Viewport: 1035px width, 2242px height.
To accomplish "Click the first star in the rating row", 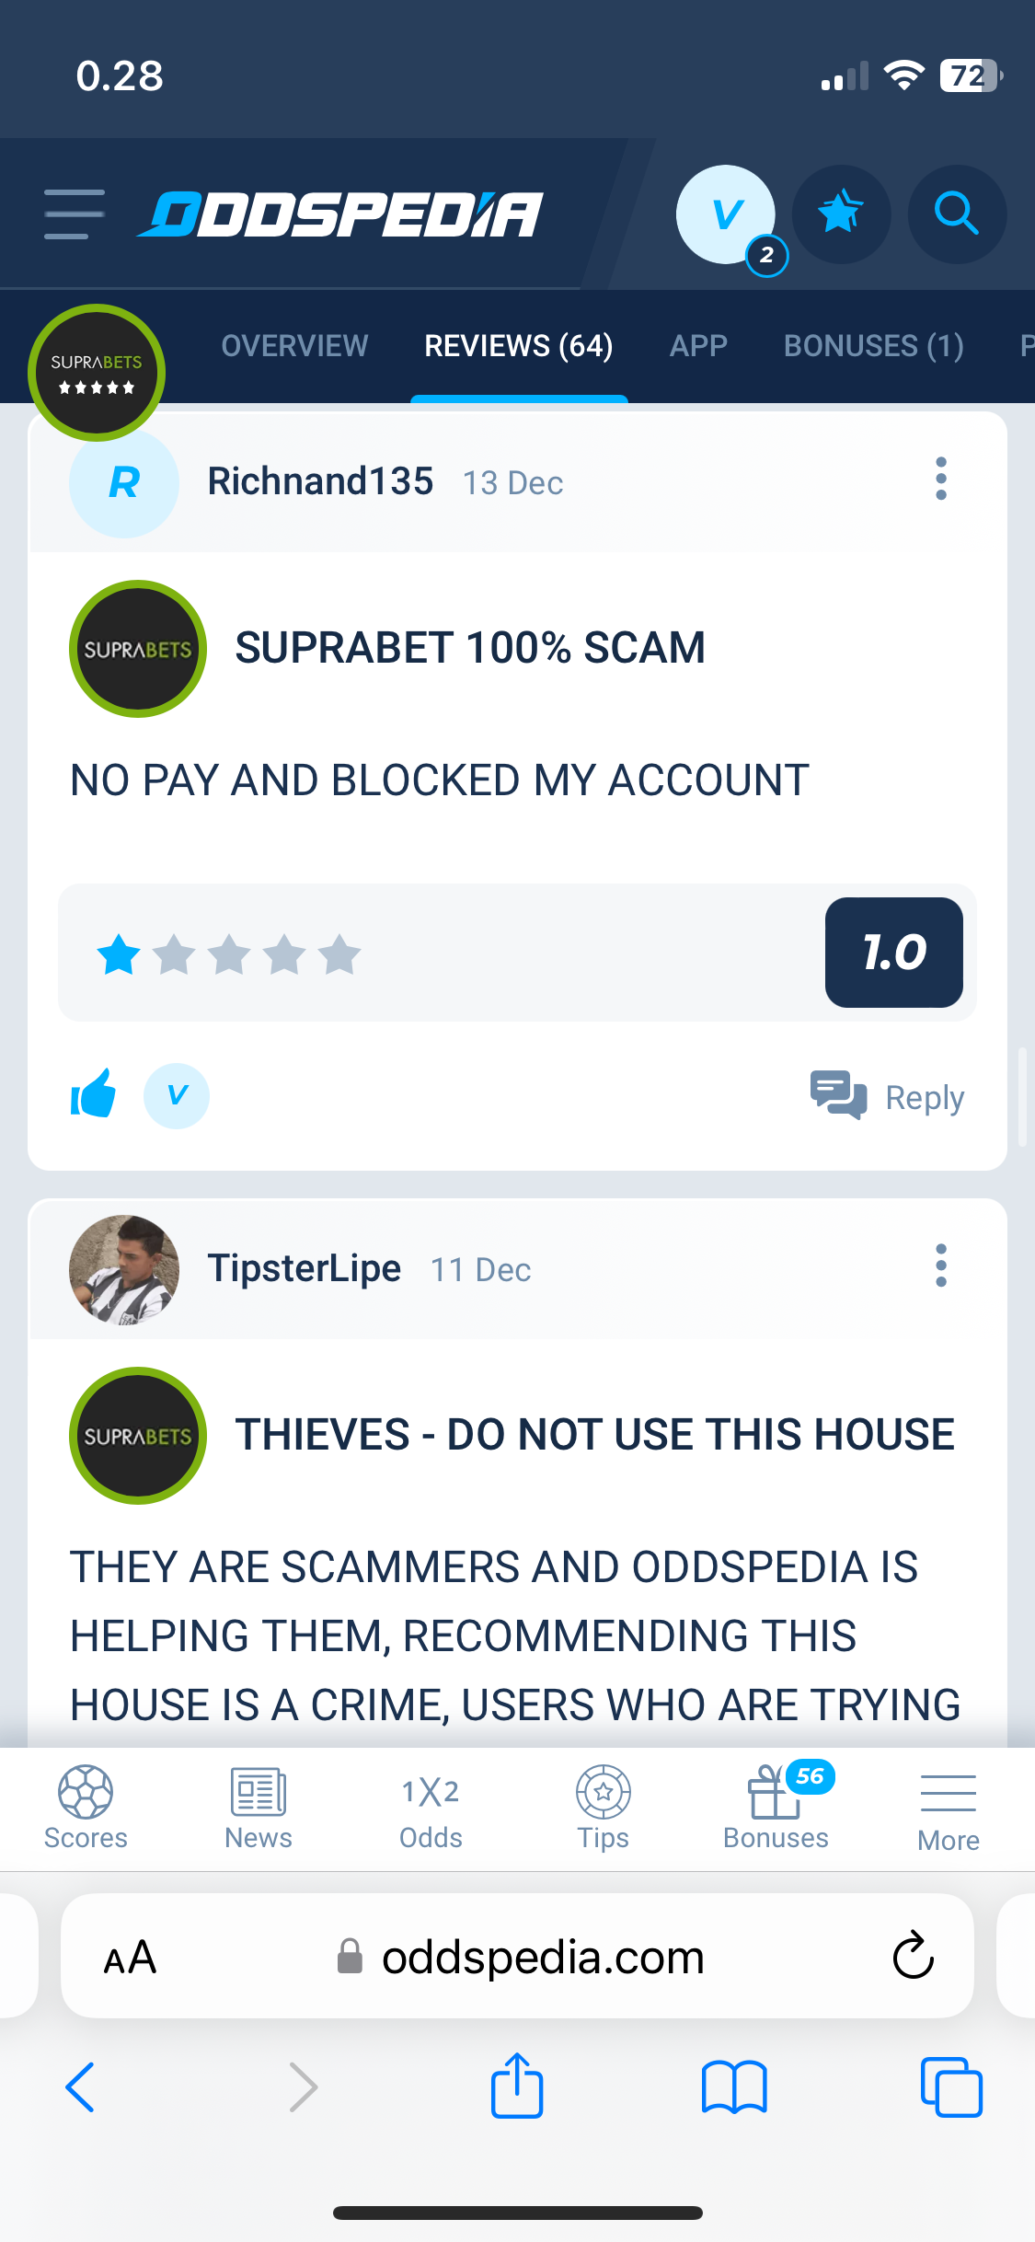I will pyautogui.click(x=119, y=954).
